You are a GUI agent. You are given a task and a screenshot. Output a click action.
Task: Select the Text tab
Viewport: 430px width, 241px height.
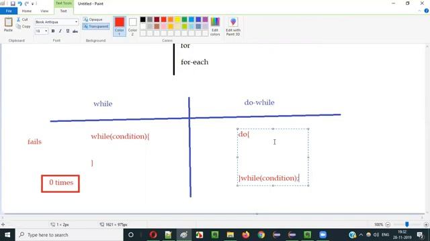[63, 11]
